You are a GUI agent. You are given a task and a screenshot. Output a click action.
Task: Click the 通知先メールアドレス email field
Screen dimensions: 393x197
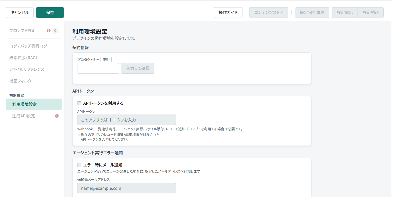tap(126, 188)
